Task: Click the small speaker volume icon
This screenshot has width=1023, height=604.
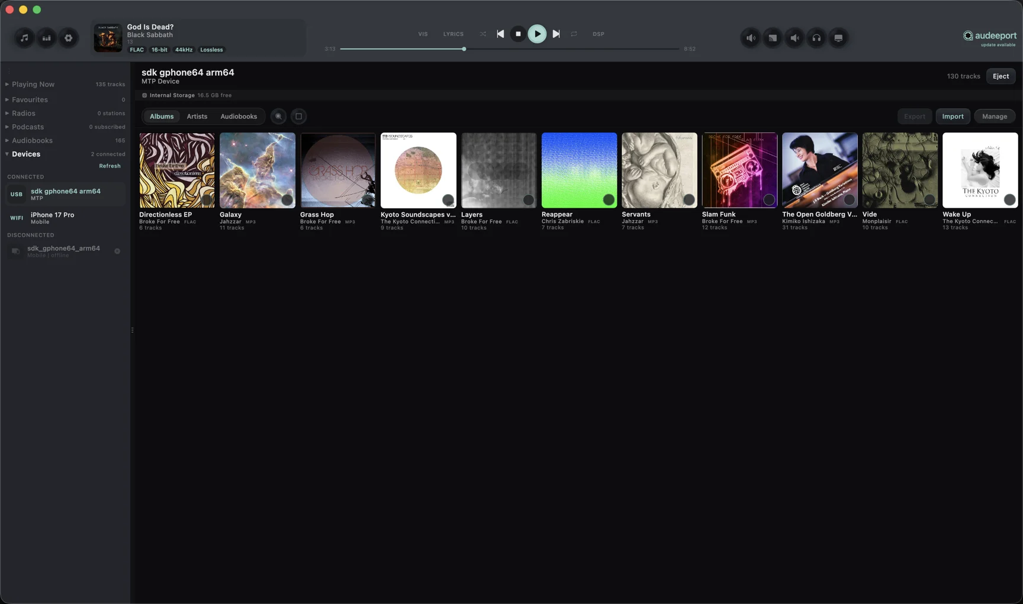Action: (794, 38)
